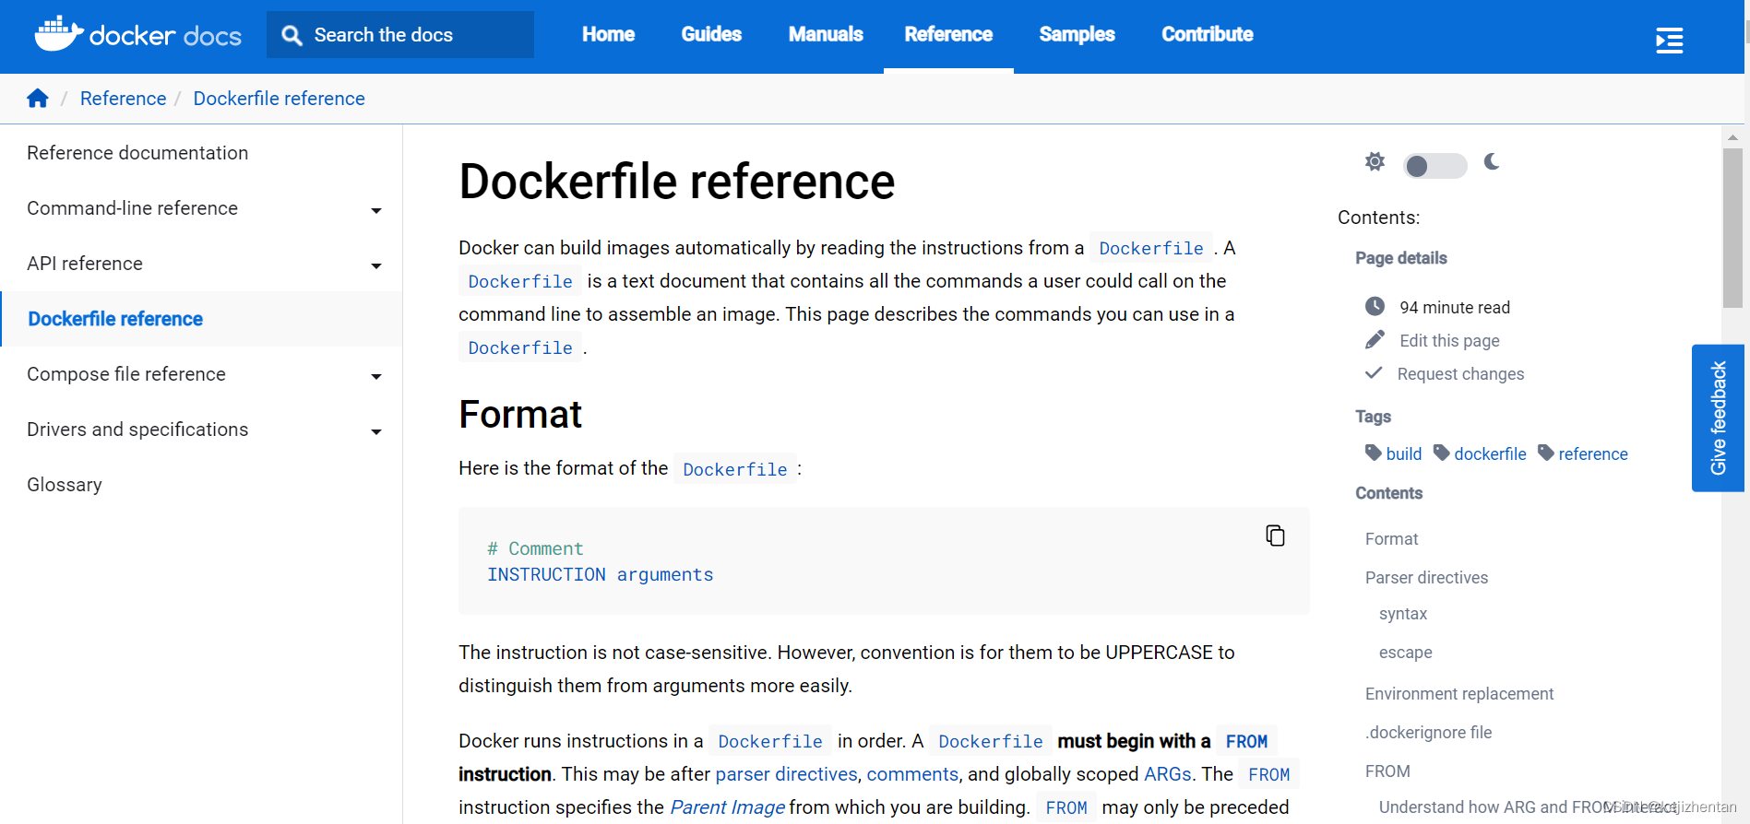This screenshot has width=1750, height=824.
Task: Toggle the dark theme switch
Action: (x=1435, y=165)
